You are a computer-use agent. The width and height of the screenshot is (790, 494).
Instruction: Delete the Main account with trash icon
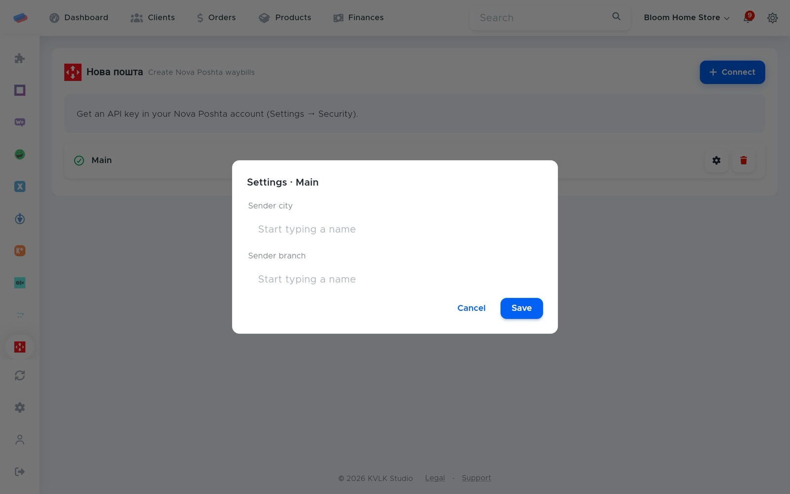pyautogui.click(x=744, y=161)
